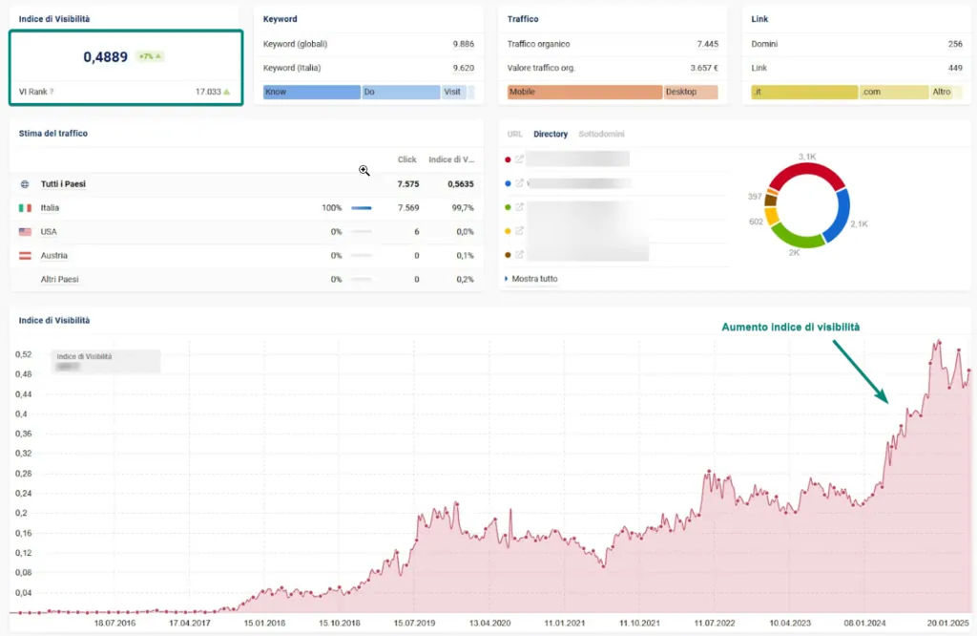This screenshot has height=636, width=977.
Task: Click the 7.575 total clicks value
Action: 408,184
